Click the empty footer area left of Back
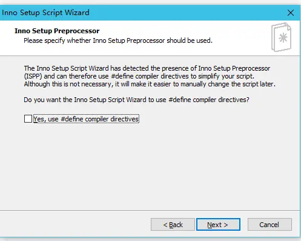Image resolution: width=301 pixels, height=241 pixels. 74,225
